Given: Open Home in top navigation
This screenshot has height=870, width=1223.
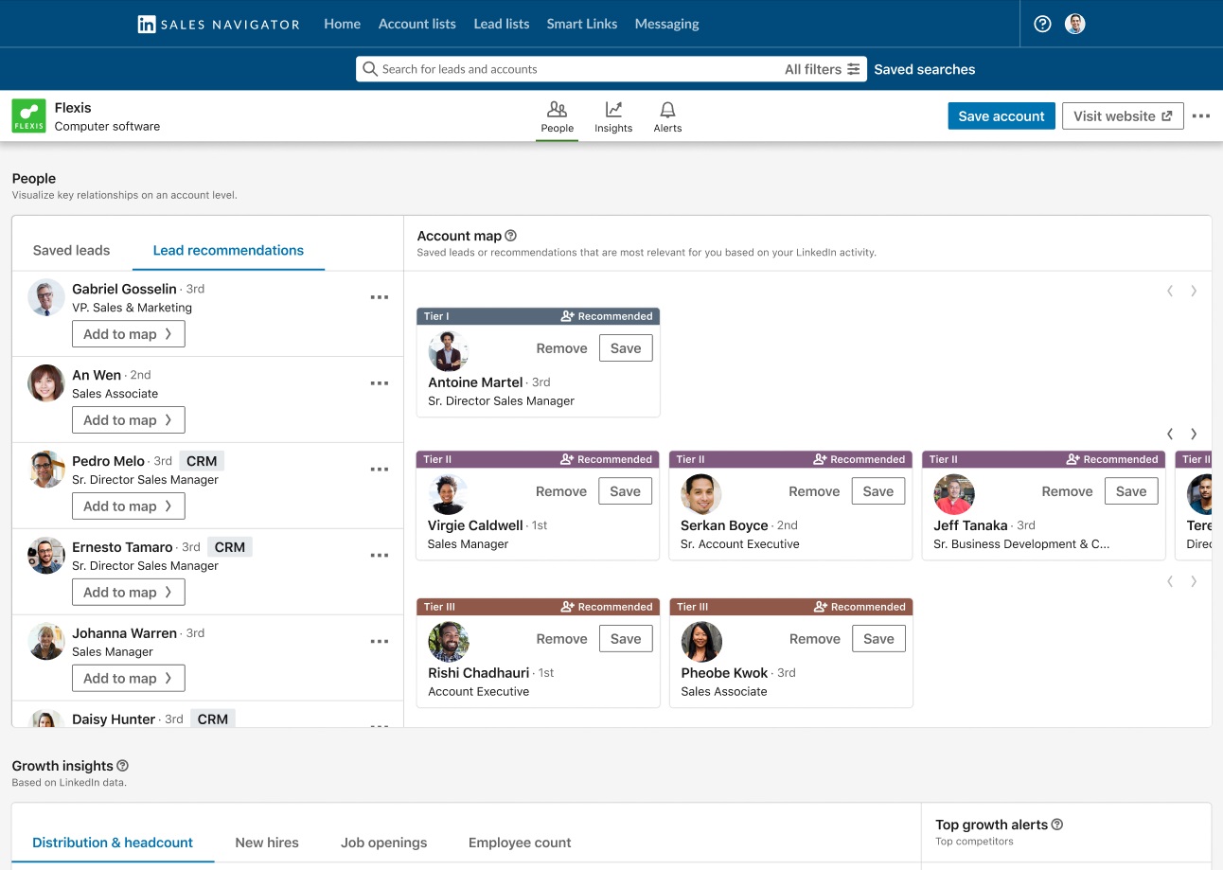Looking at the screenshot, I should tap(342, 24).
